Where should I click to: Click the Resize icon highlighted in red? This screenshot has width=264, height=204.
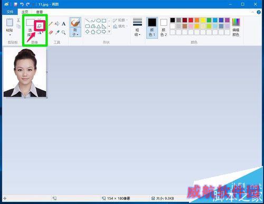click(x=40, y=26)
